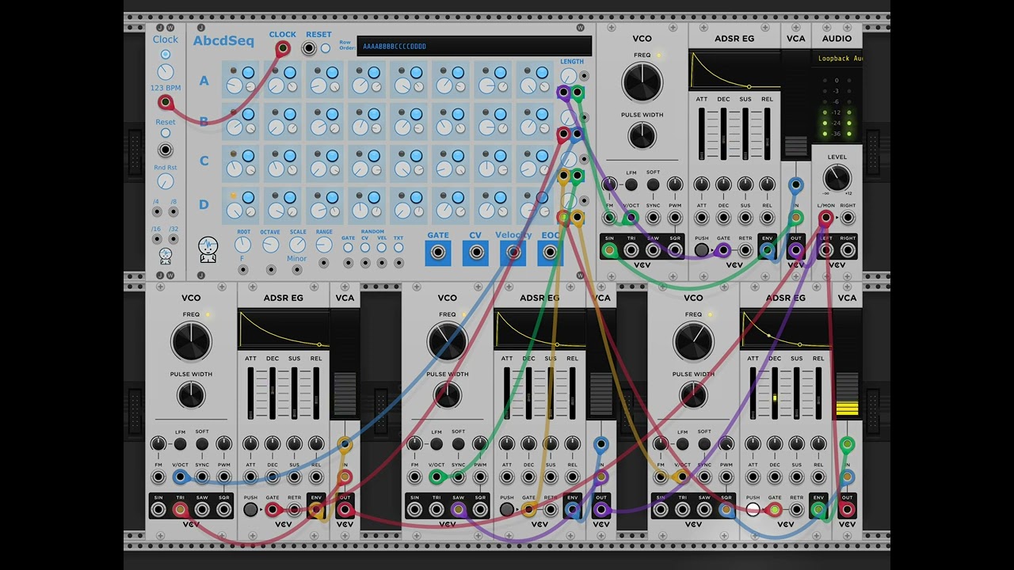Click the AbcdSeq CV output jack

click(475, 253)
